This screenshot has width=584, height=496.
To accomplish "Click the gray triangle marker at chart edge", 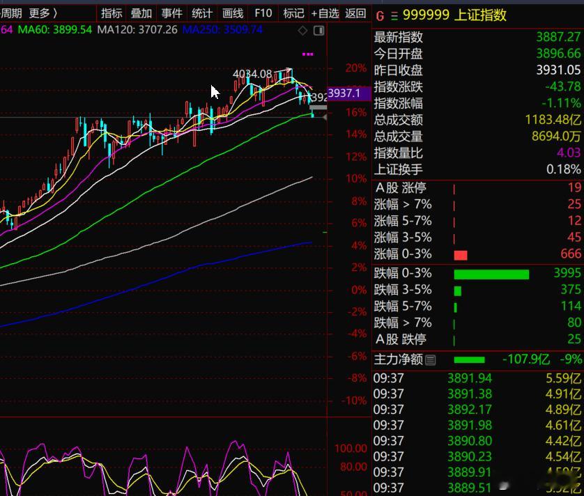I will 325,118.
